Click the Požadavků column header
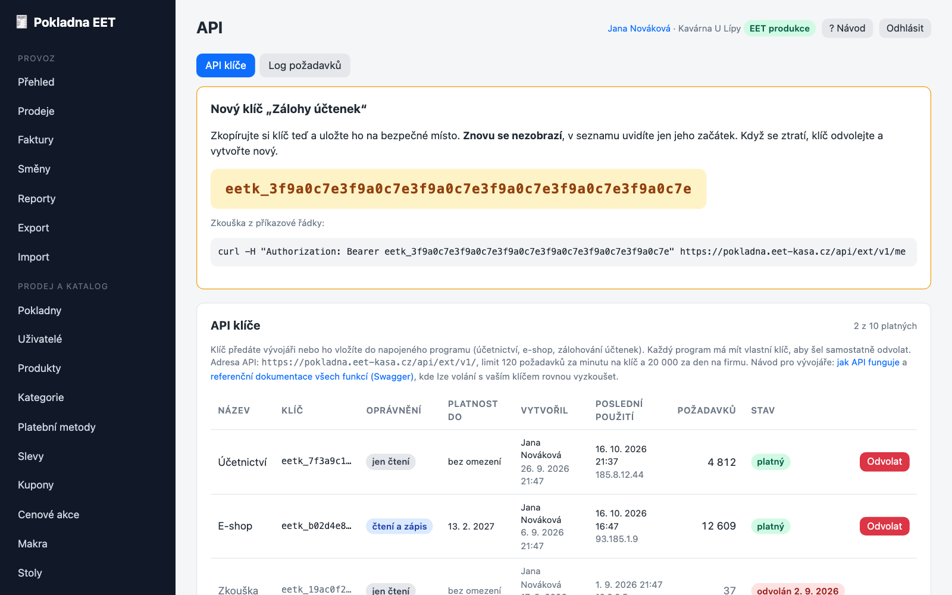The width and height of the screenshot is (952, 595). [x=707, y=411]
